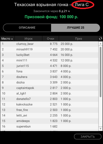
Task: Click the donatello7 entry
Action: tap(49, 99)
